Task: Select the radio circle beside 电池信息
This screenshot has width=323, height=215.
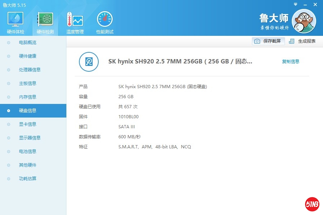Action: pos(8,151)
